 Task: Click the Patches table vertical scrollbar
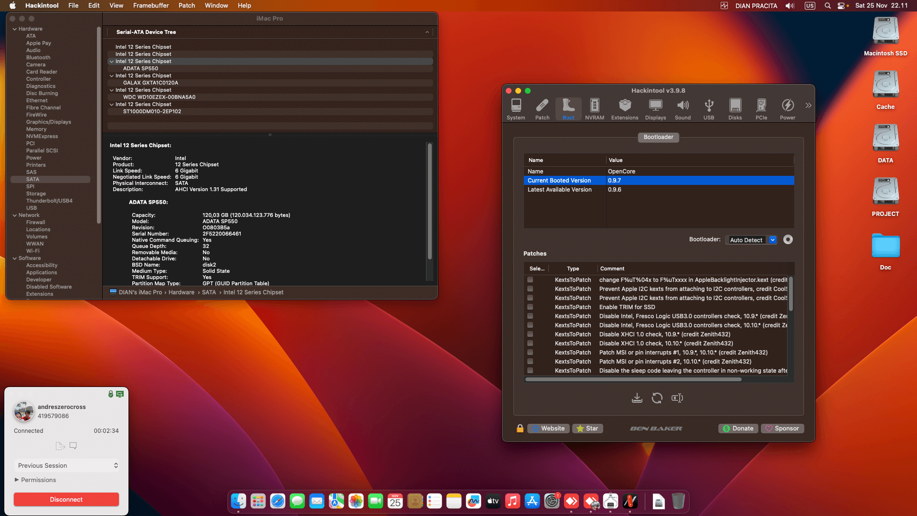(x=791, y=294)
